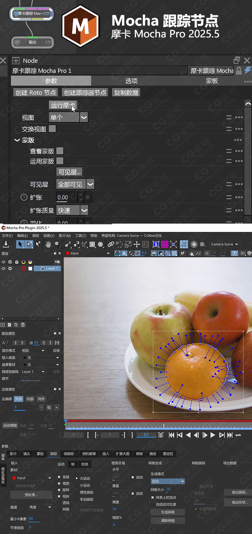This screenshot has height=534, width=252.
Task: Select the move cross-arrows tool
Action: [137, 244]
